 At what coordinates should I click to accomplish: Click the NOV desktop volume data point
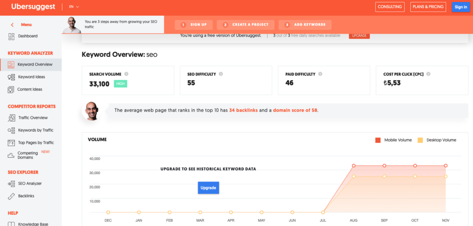[x=446, y=177]
